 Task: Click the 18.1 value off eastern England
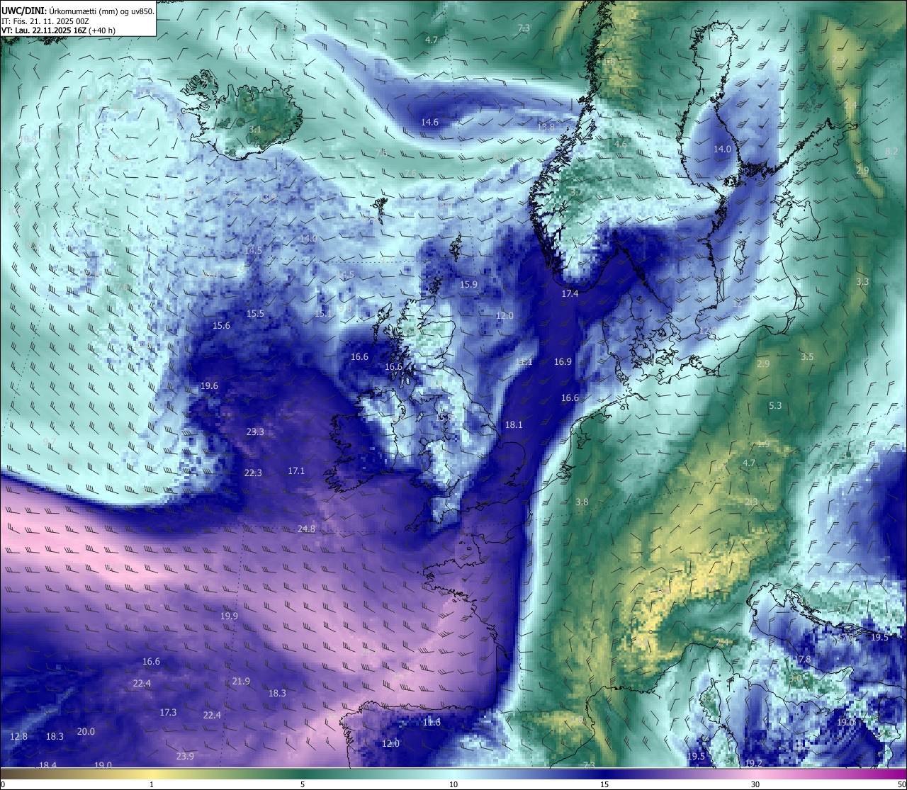(x=514, y=425)
